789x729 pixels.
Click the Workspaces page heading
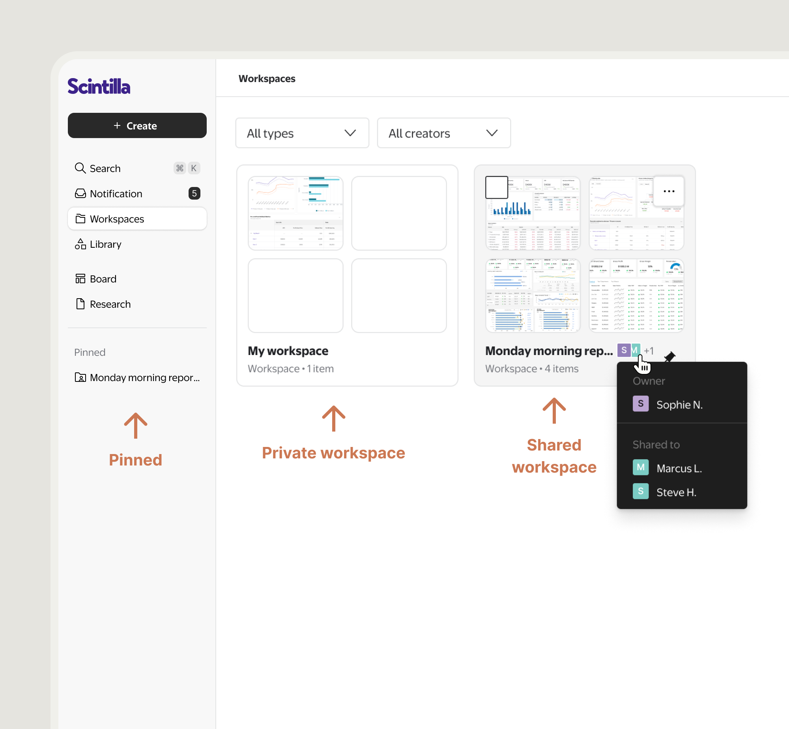267,79
